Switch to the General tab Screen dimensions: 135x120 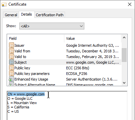pyautogui.click(x=11, y=15)
